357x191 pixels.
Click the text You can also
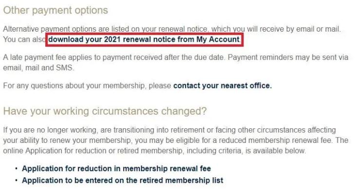[x=24, y=39]
